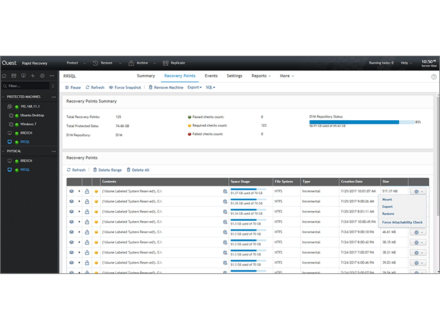Switch to the Settings tab

(x=234, y=76)
